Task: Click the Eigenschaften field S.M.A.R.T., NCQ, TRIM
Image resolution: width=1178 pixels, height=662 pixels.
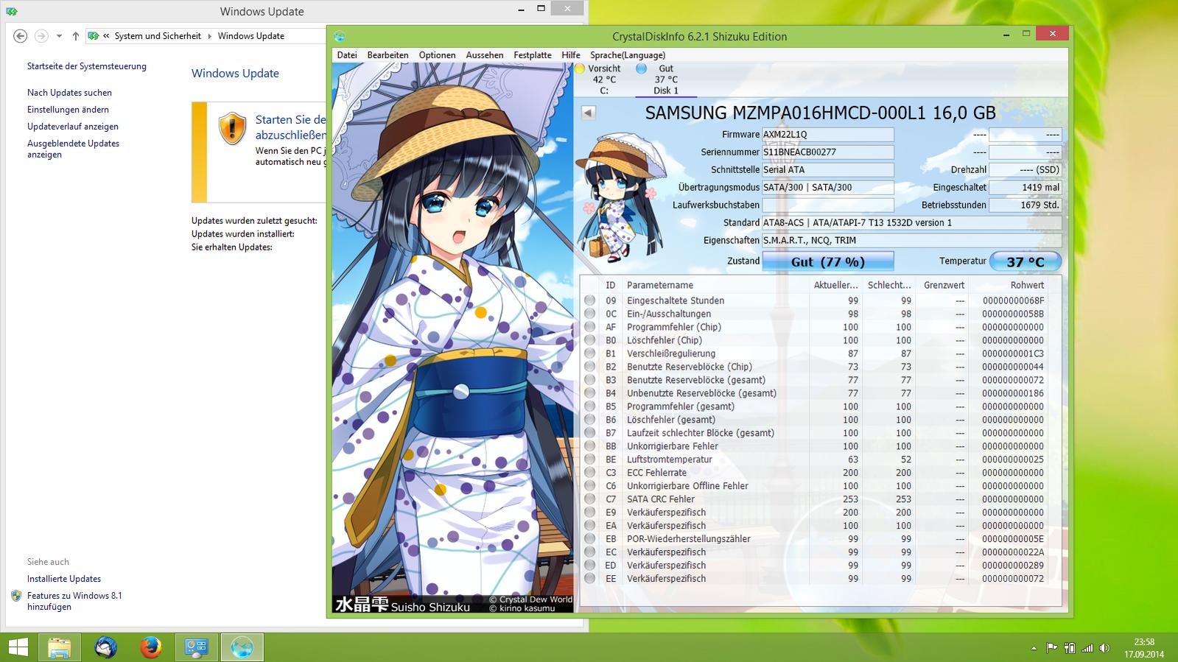Action: click(x=911, y=241)
